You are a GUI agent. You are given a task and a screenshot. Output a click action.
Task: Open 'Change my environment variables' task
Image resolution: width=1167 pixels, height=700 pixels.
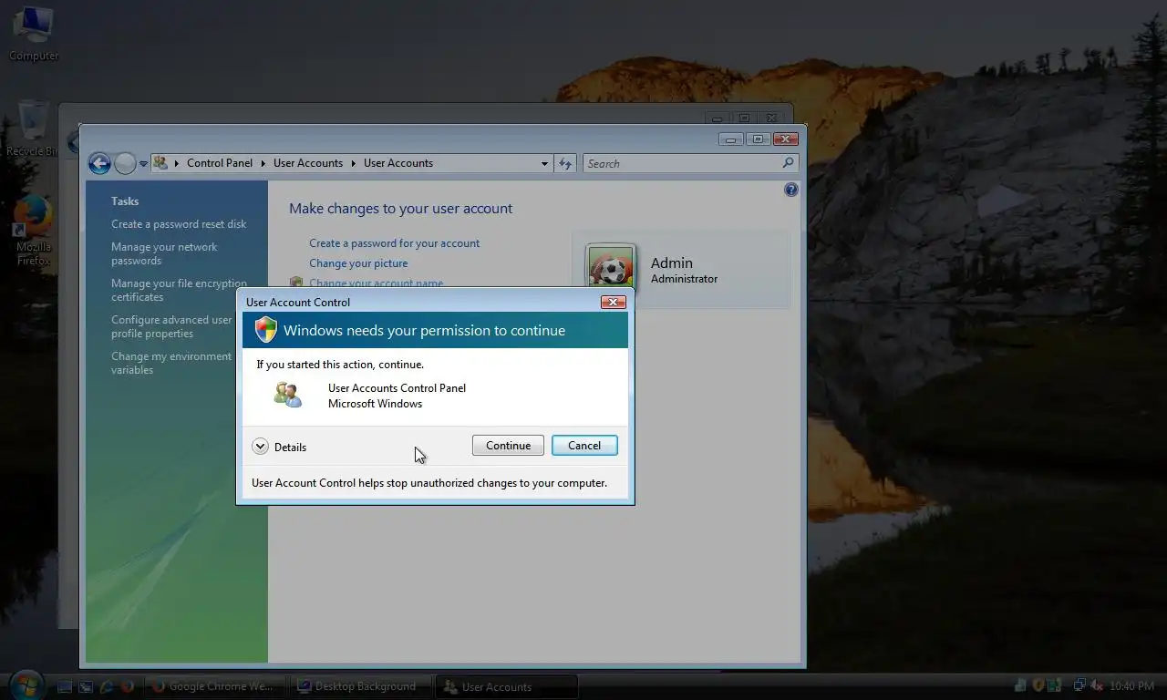[171, 363]
